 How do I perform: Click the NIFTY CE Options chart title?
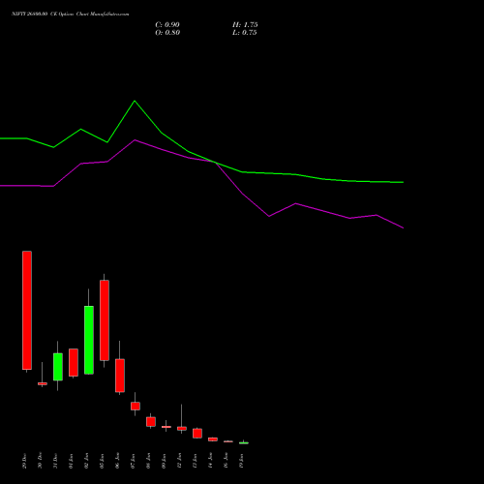(70, 15)
